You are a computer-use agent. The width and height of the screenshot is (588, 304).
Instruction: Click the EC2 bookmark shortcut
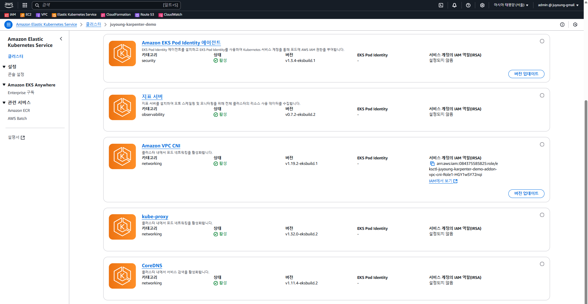coord(26,15)
